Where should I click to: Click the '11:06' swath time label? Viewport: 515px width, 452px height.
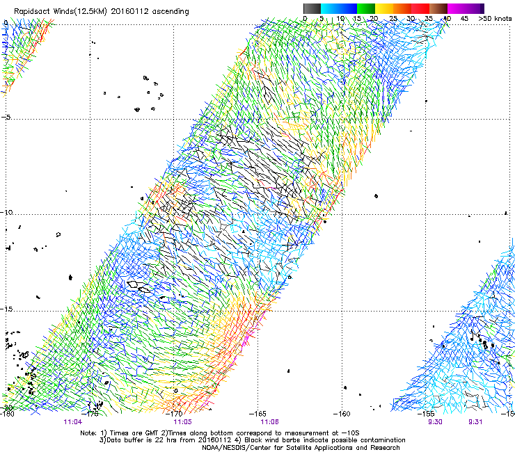click(269, 422)
